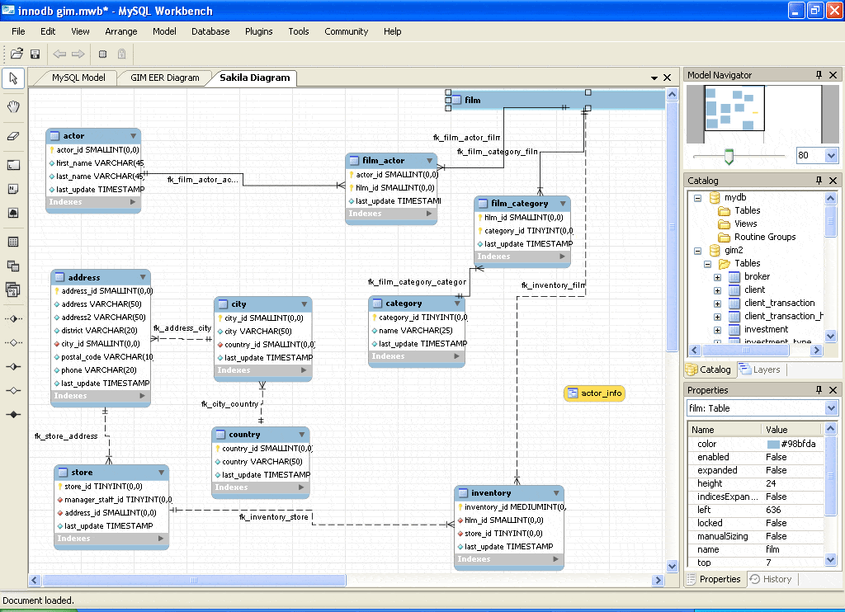Image resolution: width=845 pixels, height=612 pixels.
Task: Choose the place new table tool
Action: (13, 242)
